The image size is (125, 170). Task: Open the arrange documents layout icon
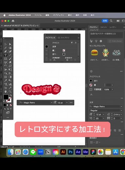(x=118, y=21)
